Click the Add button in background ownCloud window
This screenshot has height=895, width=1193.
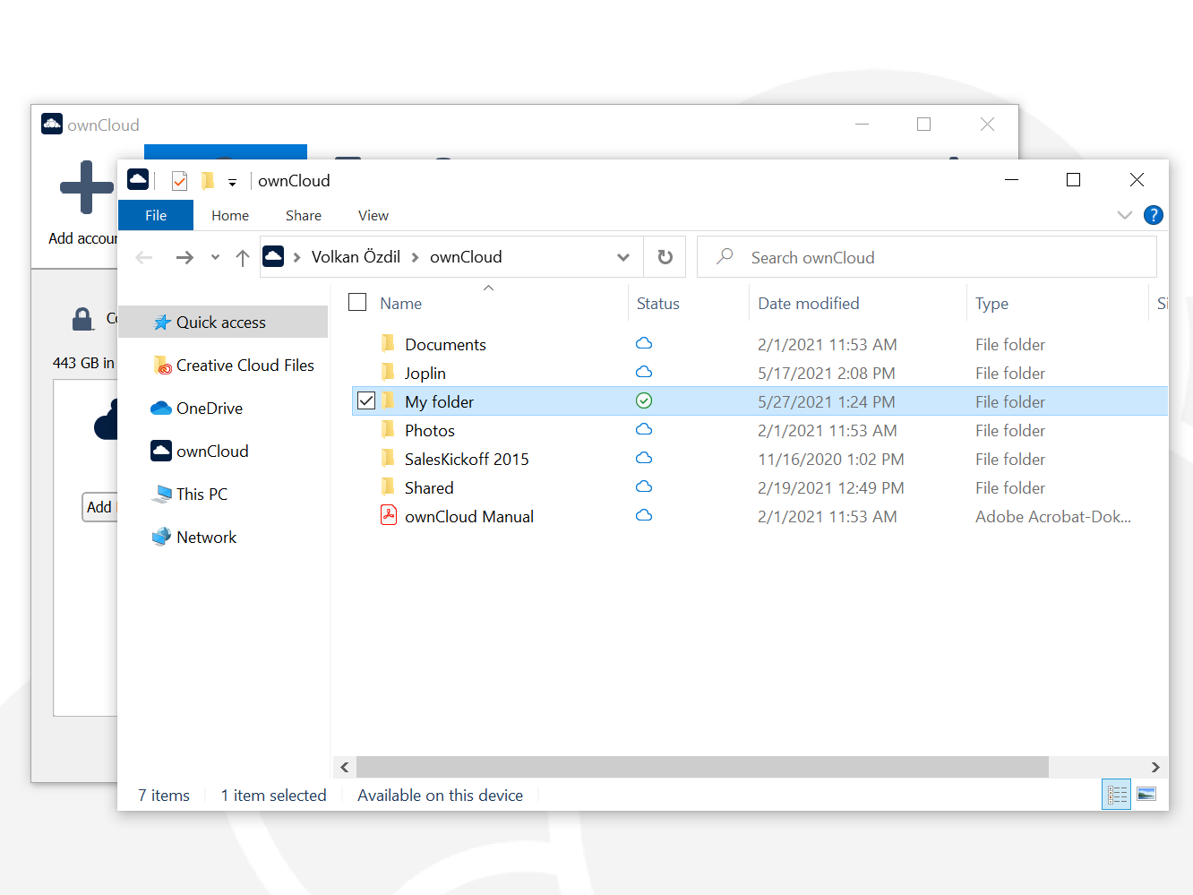coord(99,507)
